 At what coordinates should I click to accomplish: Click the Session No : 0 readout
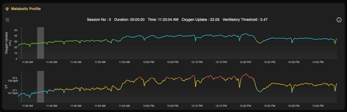[x=99, y=20]
